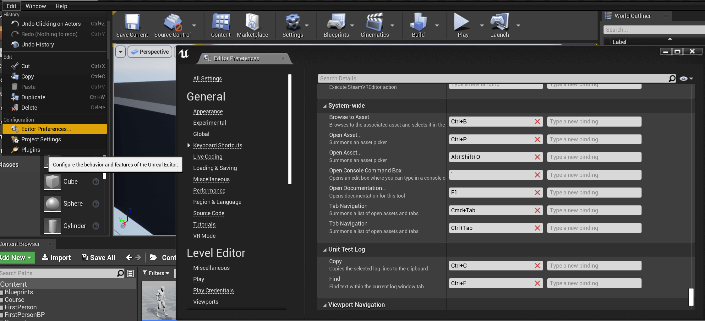Remove the Ctrl+F Find binding
This screenshot has width=705, height=321.
click(x=537, y=283)
